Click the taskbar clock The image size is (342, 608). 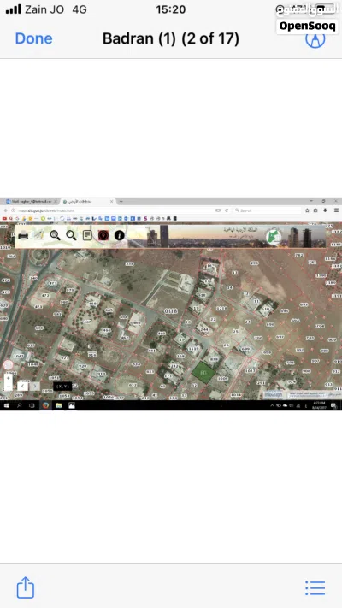pos(319,405)
